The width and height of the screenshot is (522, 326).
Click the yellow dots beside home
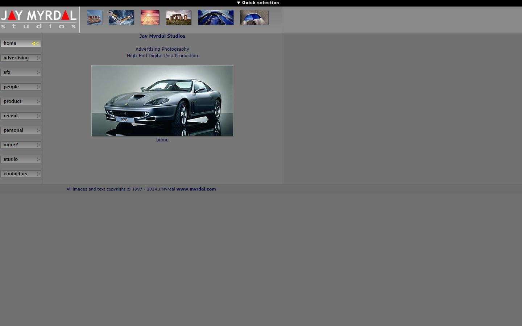click(35, 43)
